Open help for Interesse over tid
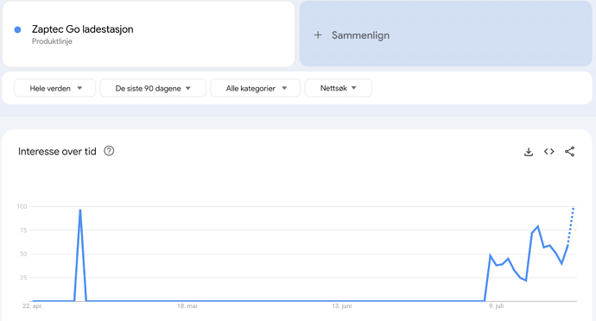This screenshot has width=596, height=321. click(109, 151)
